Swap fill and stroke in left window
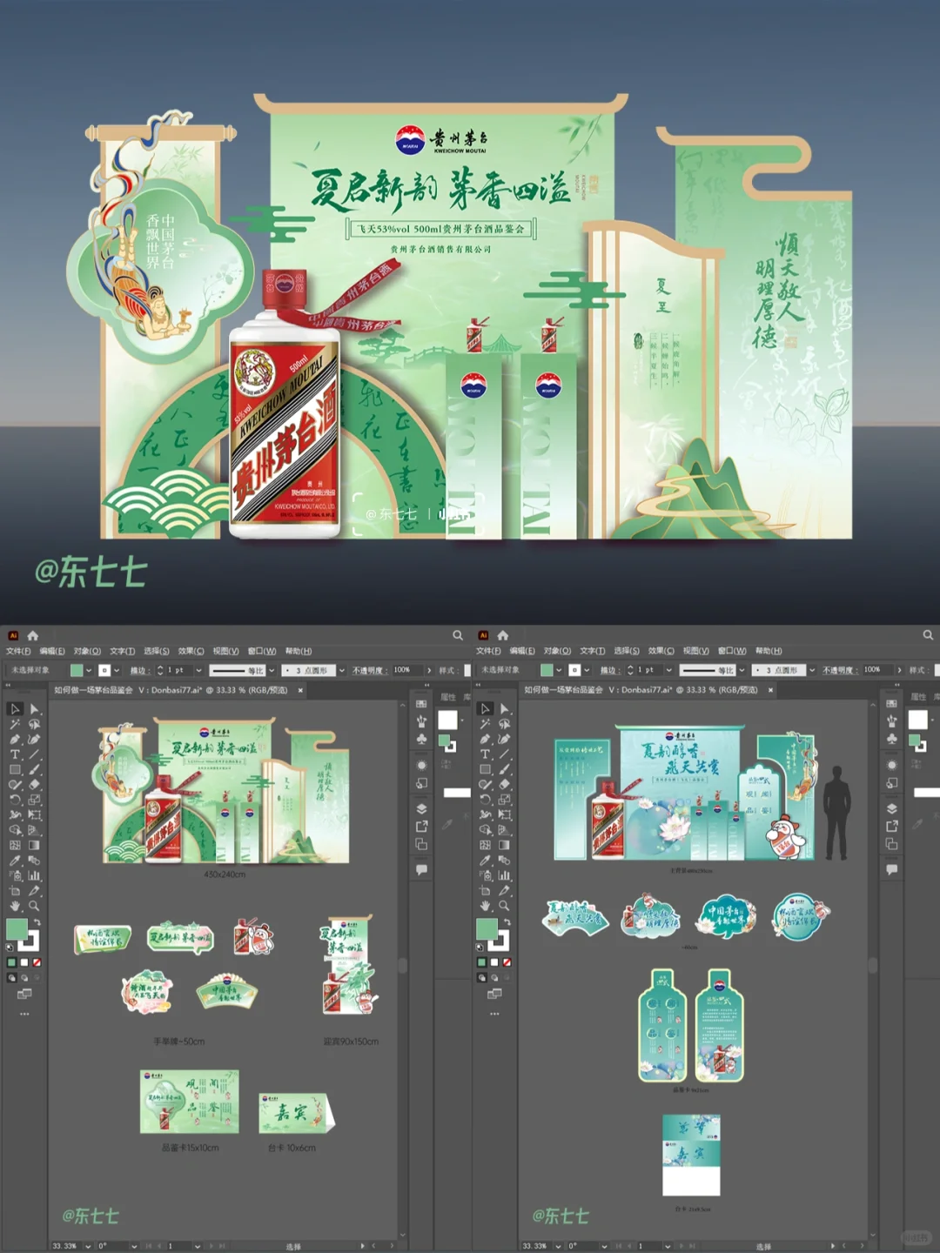This screenshot has height=1253, width=940. pyautogui.click(x=37, y=922)
